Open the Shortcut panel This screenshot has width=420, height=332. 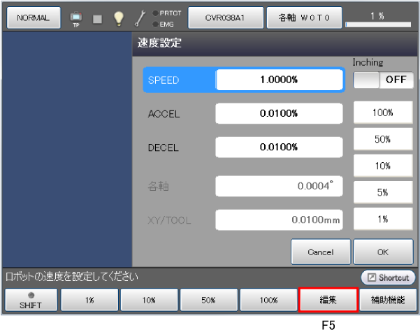389,277
